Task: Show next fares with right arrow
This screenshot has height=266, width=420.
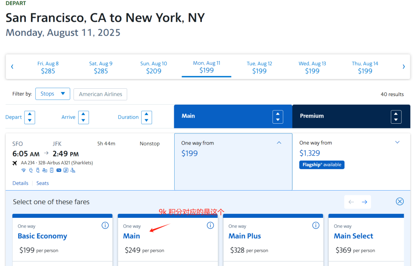Action: pyautogui.click(x=364, y=202)
